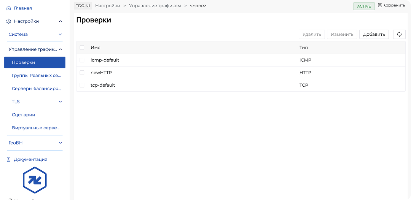The width and height of the screenshot is (411, 200).
Task: Go to Виртуальные серверы menu item
Action: (x=36, y=128)
